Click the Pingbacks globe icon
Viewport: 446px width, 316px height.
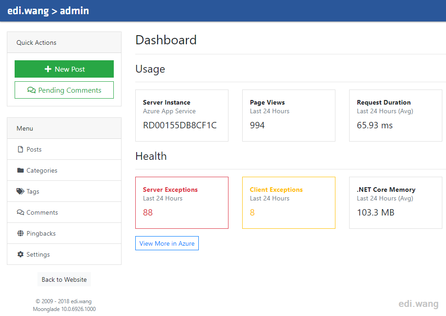21,233
